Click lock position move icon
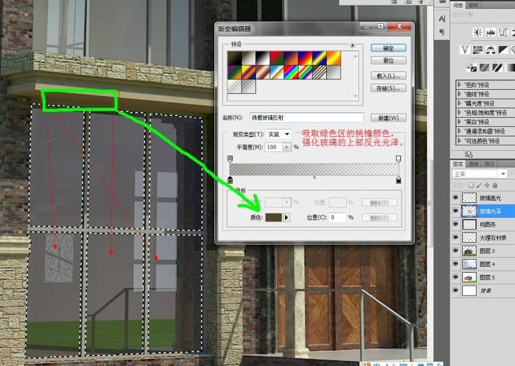The height and width of the screenshot is (366, 515). pyautogui.click(x=487, y=185)
